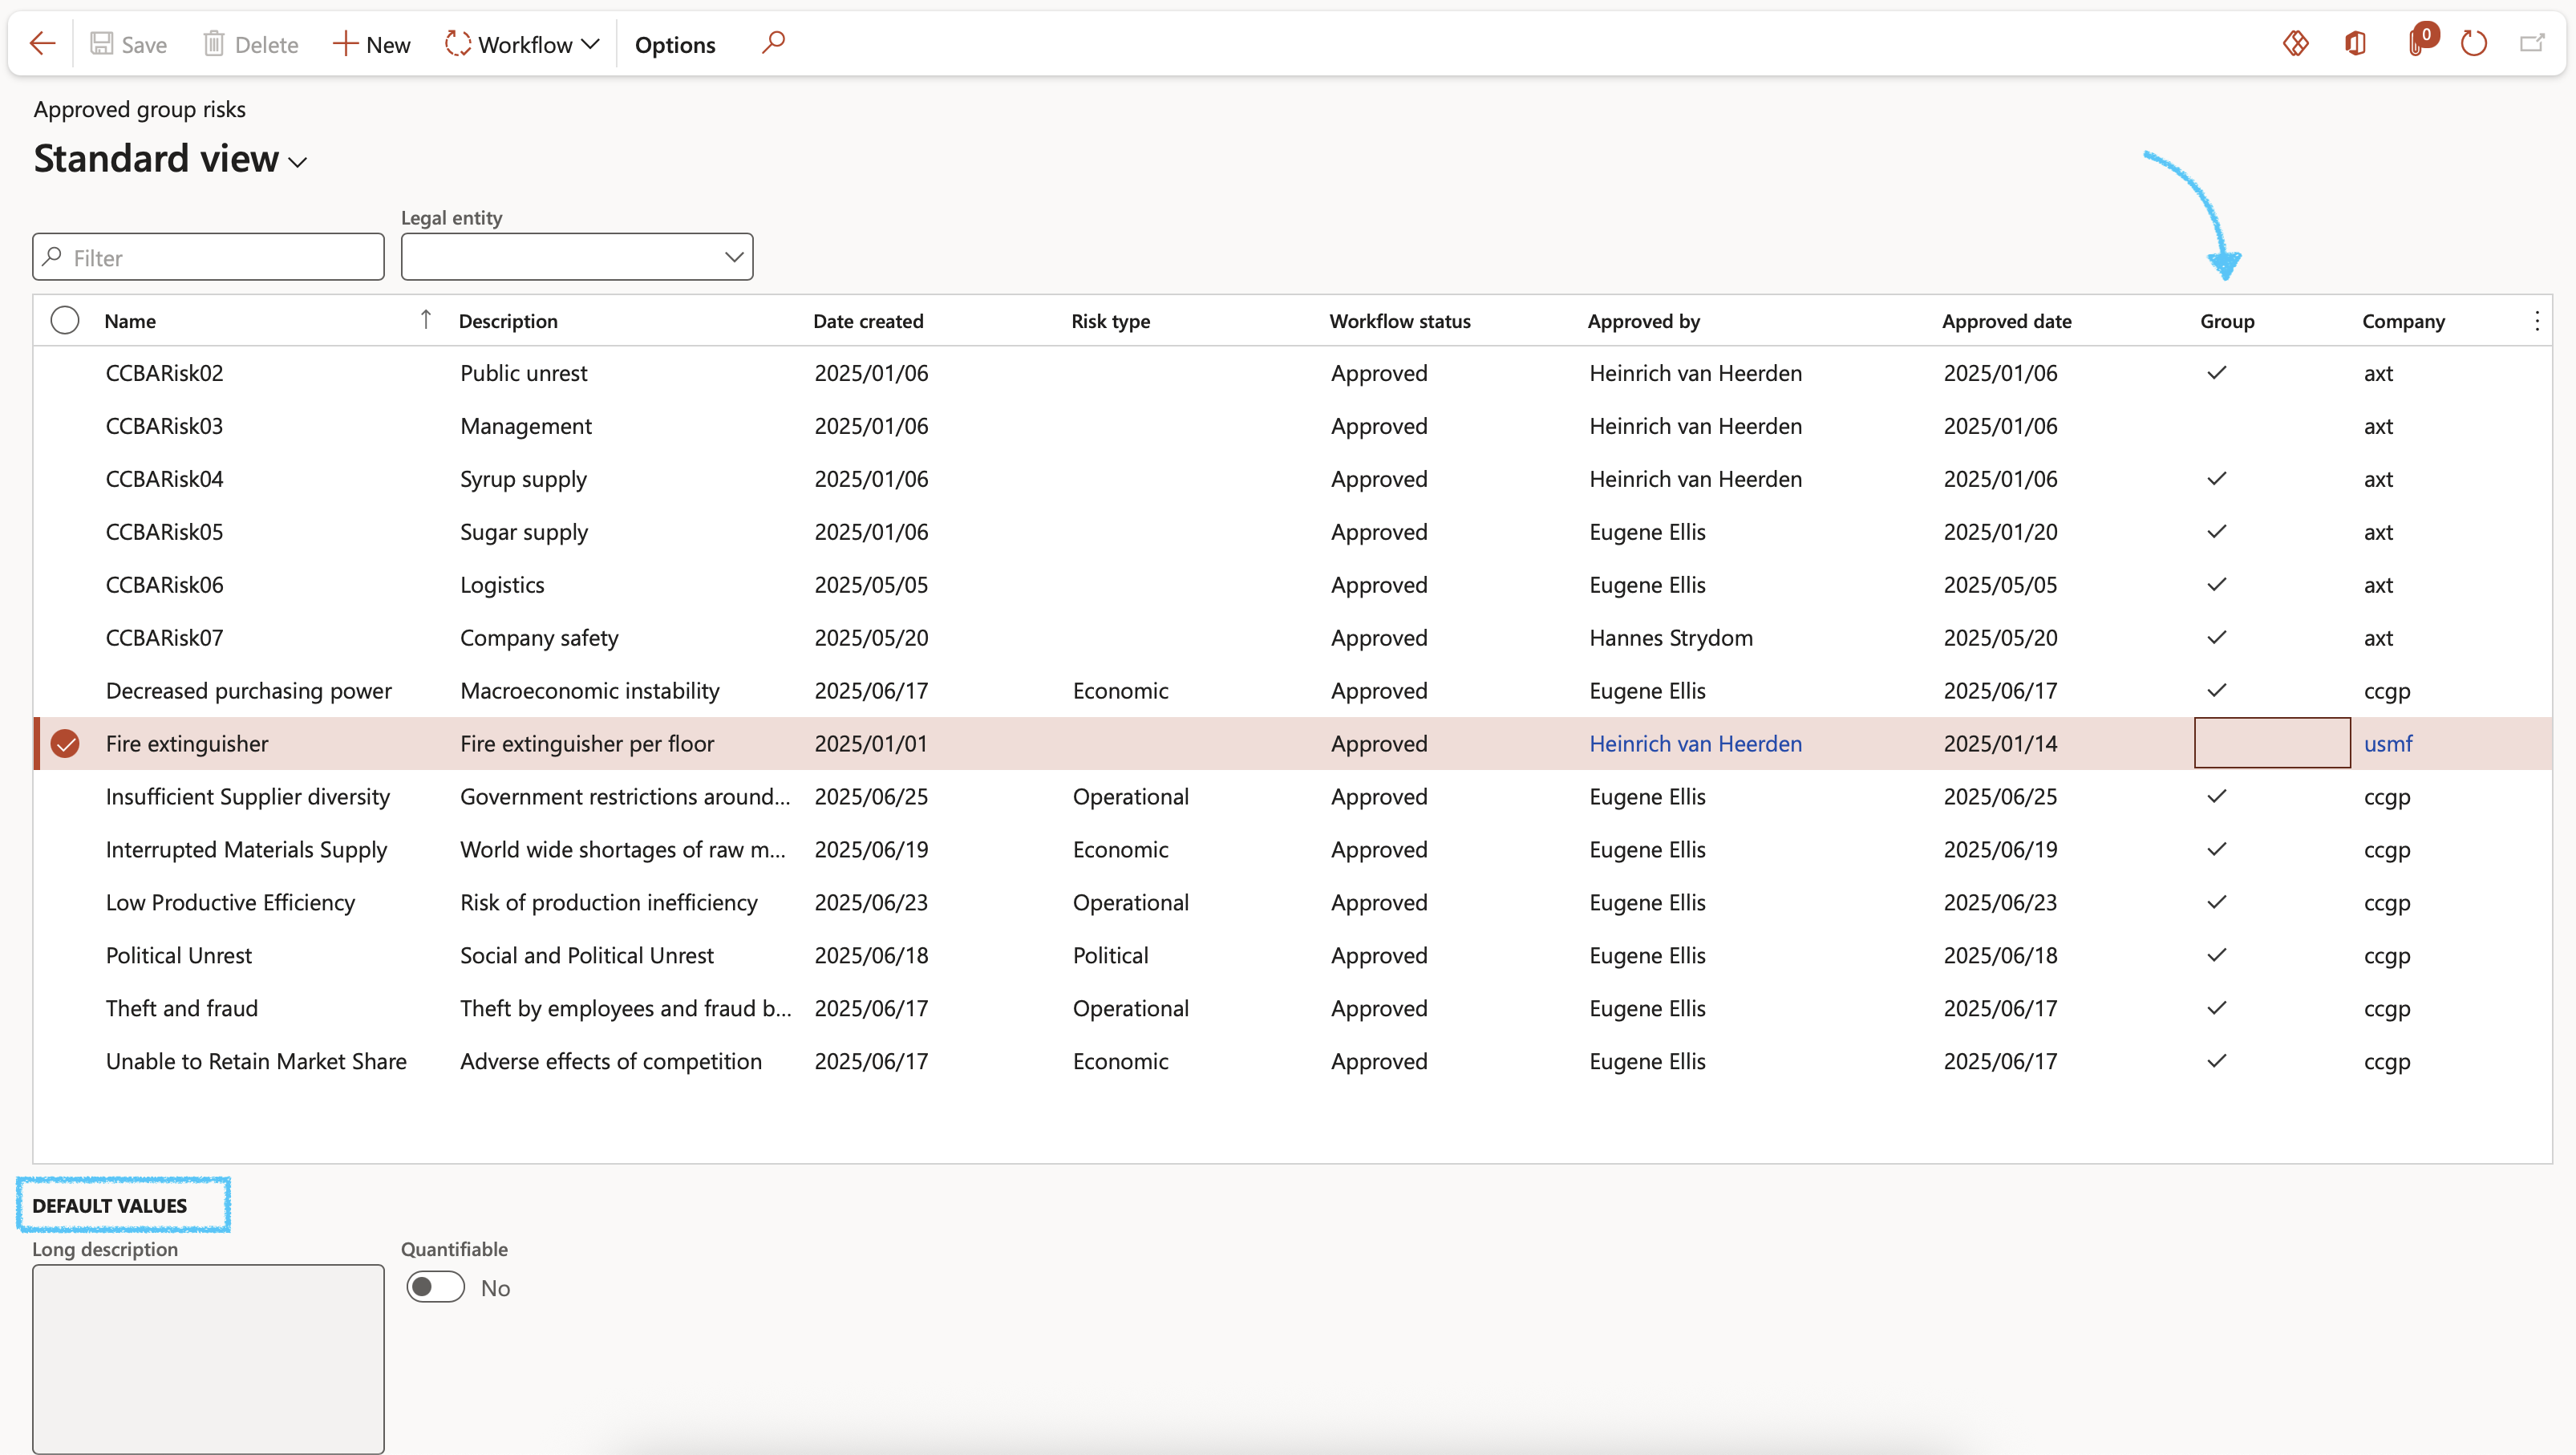Click the Description column header

click(x=508, y=321)
